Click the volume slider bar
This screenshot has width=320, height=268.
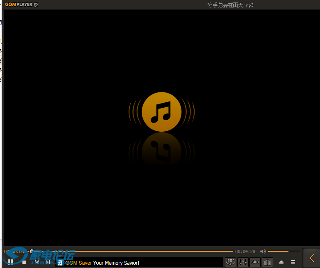point(283,251)
